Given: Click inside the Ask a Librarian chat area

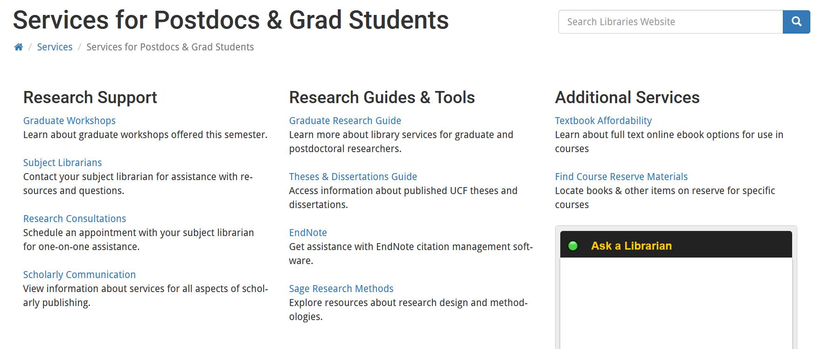Looking at the screenshot, I should click(x=676, y=303).
